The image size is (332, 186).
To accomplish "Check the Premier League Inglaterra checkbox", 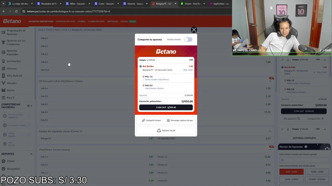I will (29, 116).
